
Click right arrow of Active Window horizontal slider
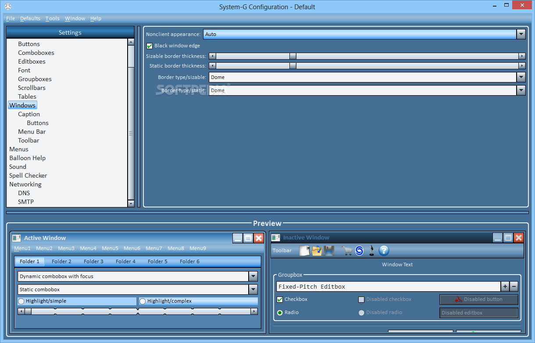254,311
